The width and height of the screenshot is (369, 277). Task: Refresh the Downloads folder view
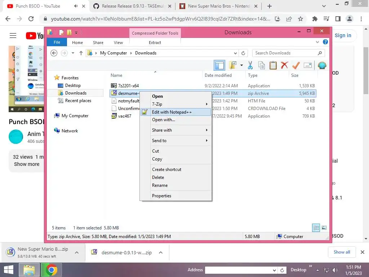pos(243,53)
